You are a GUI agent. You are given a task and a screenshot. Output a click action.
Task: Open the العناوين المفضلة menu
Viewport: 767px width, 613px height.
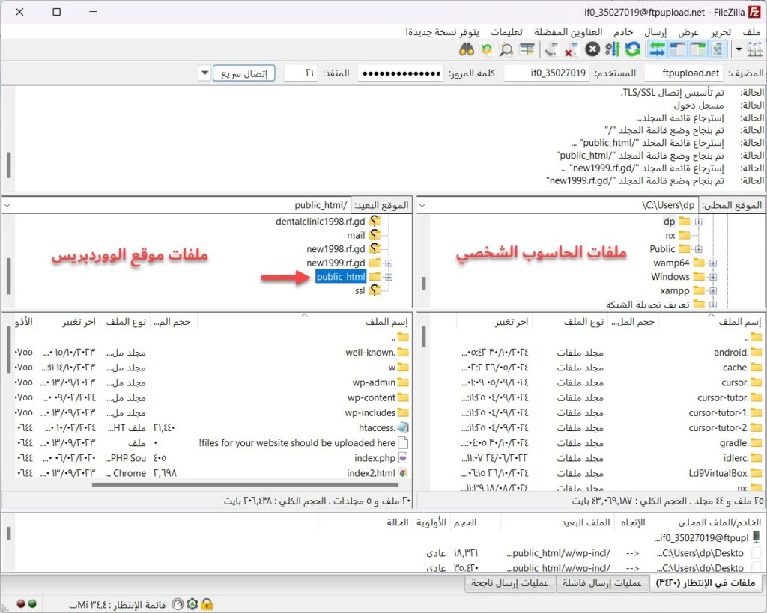point(568,31)
